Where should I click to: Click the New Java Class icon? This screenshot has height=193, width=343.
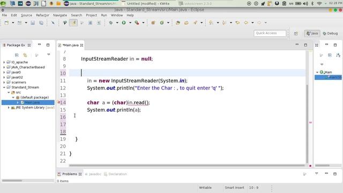click(x=162, y=23)
